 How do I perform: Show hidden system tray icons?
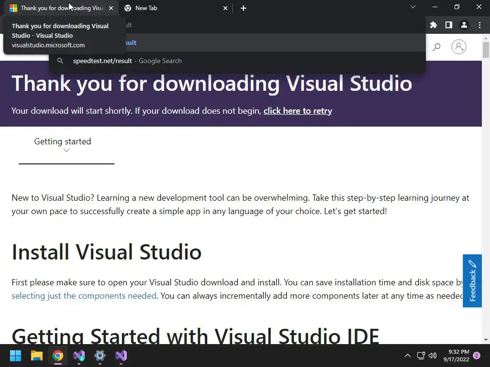pyautogui.click(x=408, y=356)
